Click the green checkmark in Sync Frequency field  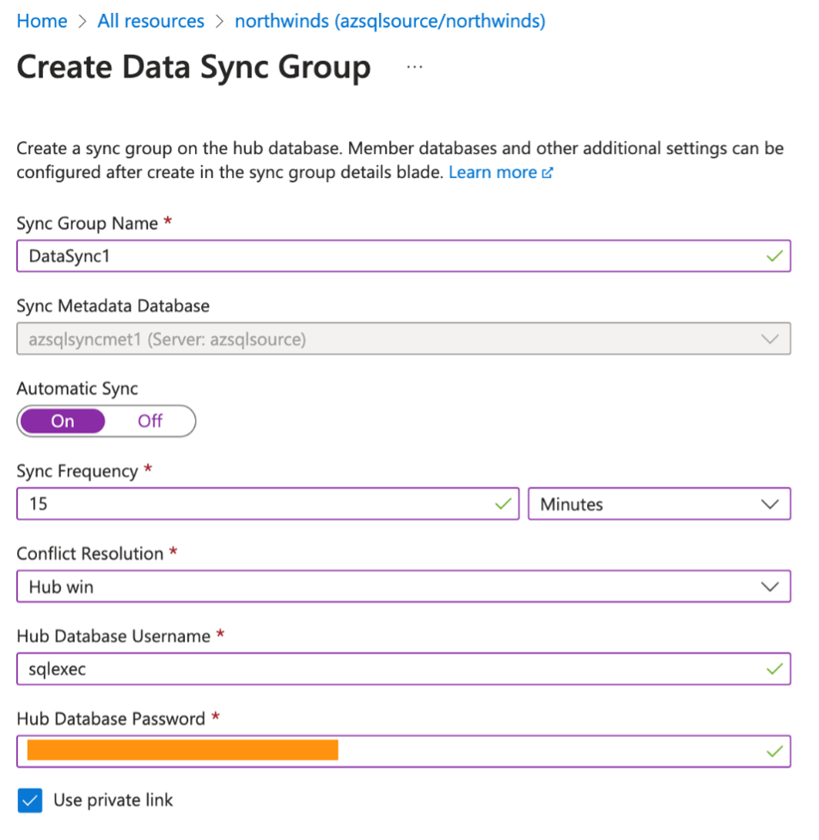point(503,504)
